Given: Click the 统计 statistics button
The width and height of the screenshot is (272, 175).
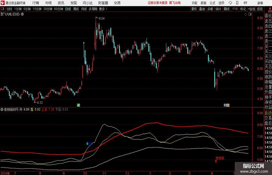Looking at the screenshot, I should click(x=218, y=9).
